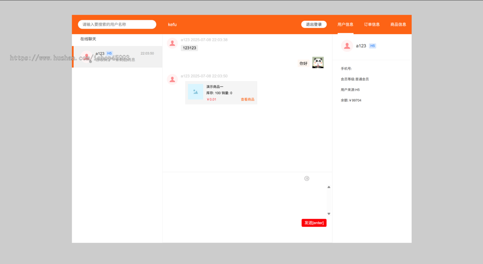Click the 余额:￥99704 text
483x264 pixels.
coord(351,100)
